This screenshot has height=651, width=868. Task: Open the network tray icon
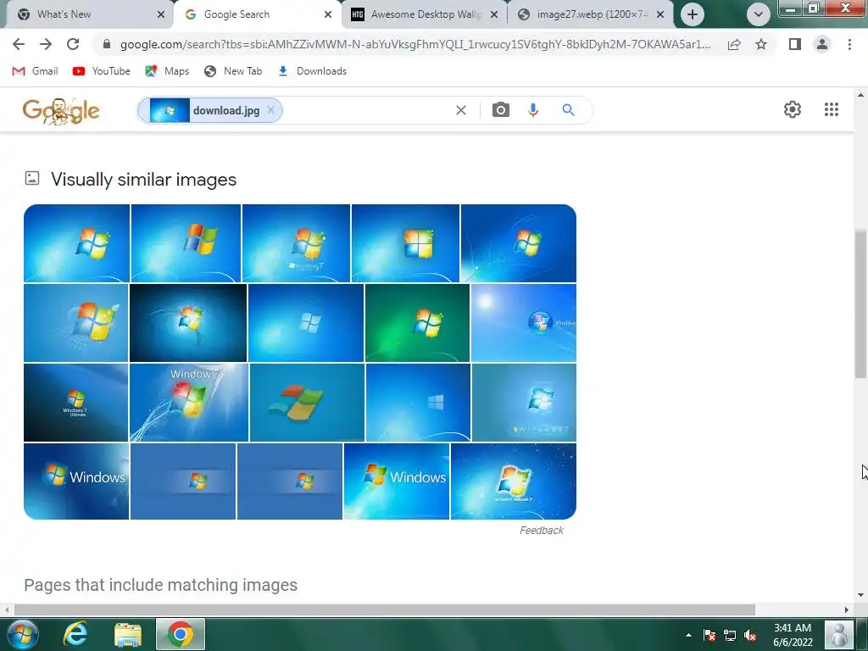730,635
